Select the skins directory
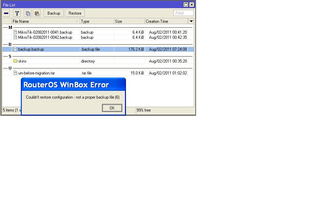327x204 pixels. point(22,61)
